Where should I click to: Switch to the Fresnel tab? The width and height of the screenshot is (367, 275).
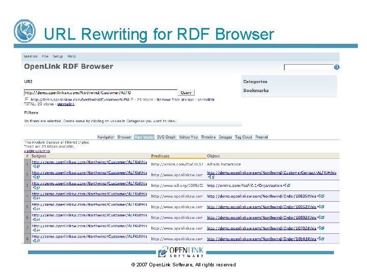click(x=261, y=137)
